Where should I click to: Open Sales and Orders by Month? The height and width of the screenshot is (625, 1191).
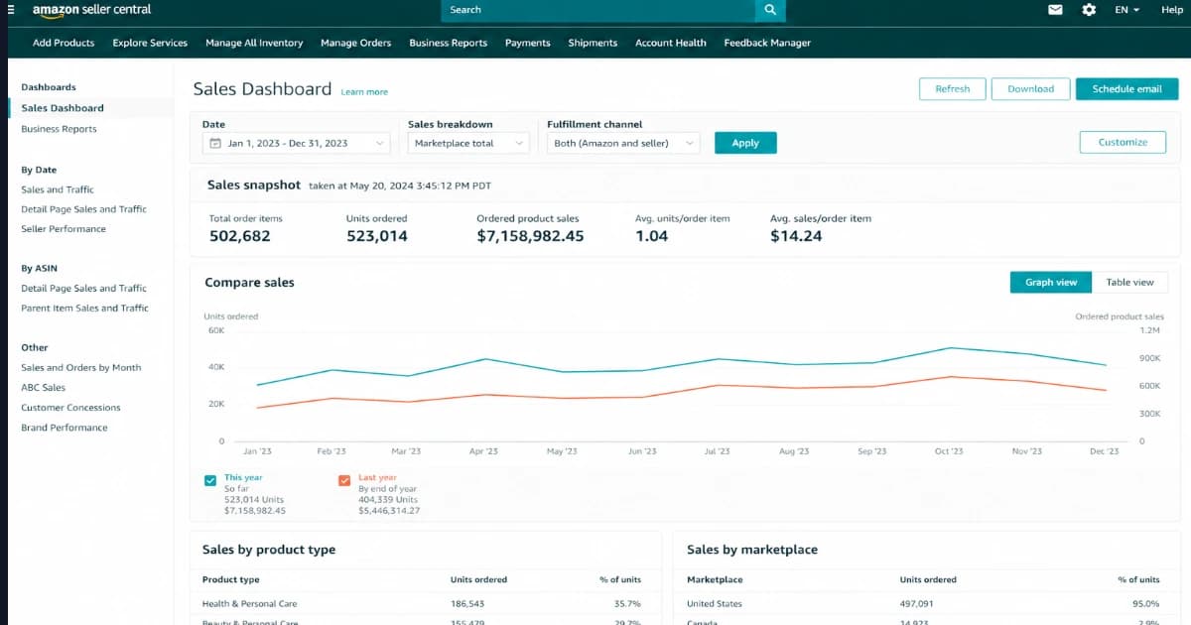pyautogui.click(x=81, y=368)
